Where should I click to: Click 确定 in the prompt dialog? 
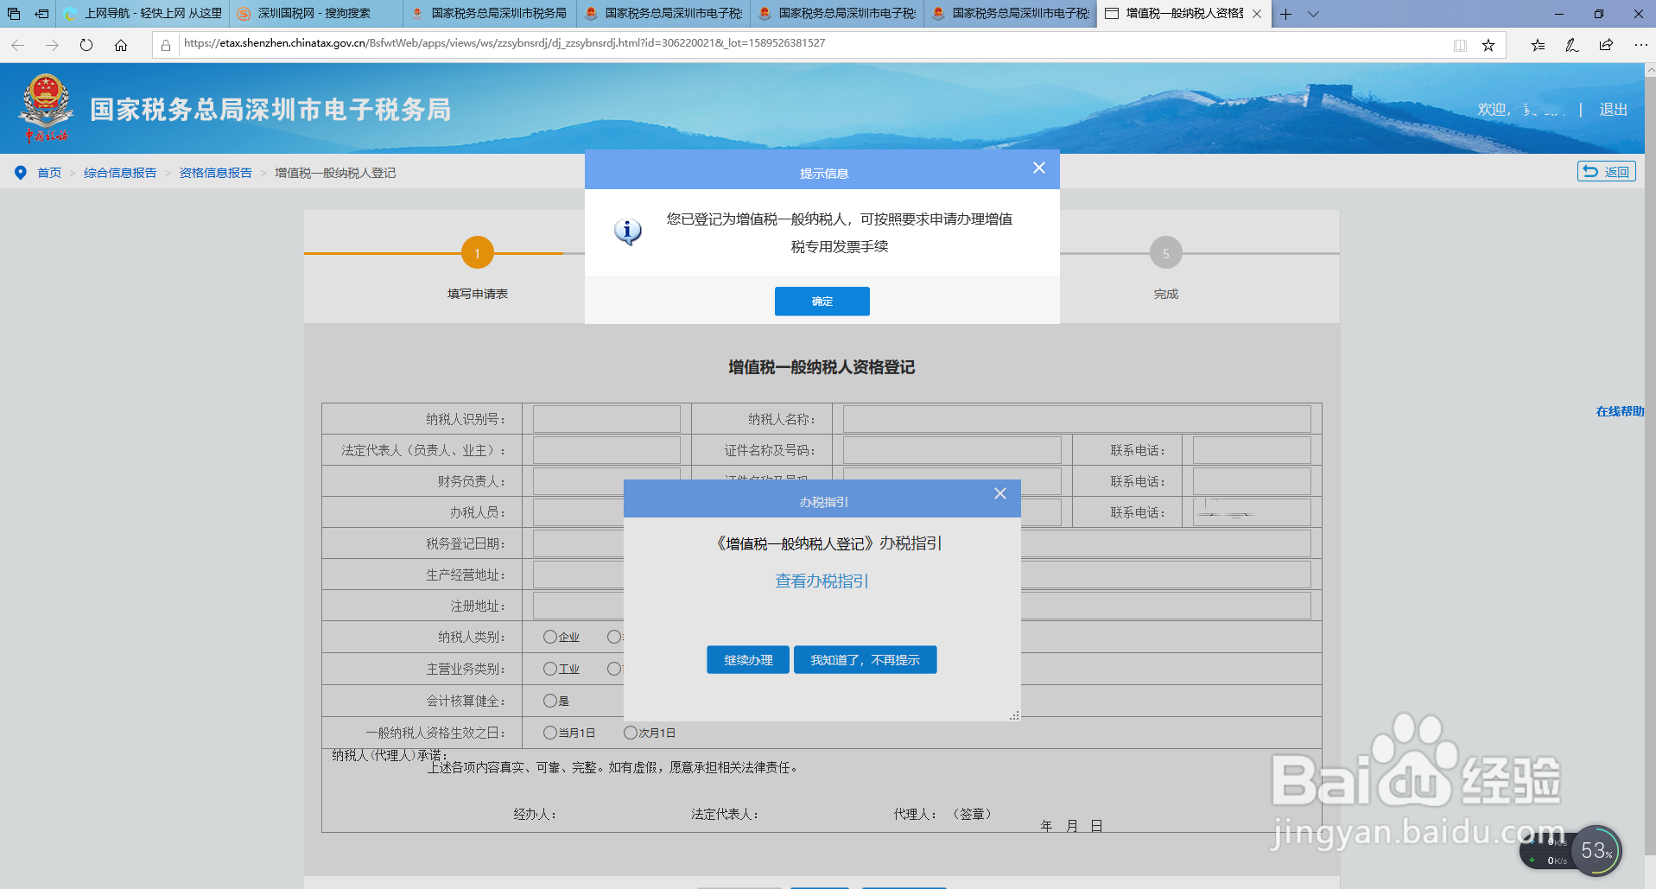coord(822,301)
